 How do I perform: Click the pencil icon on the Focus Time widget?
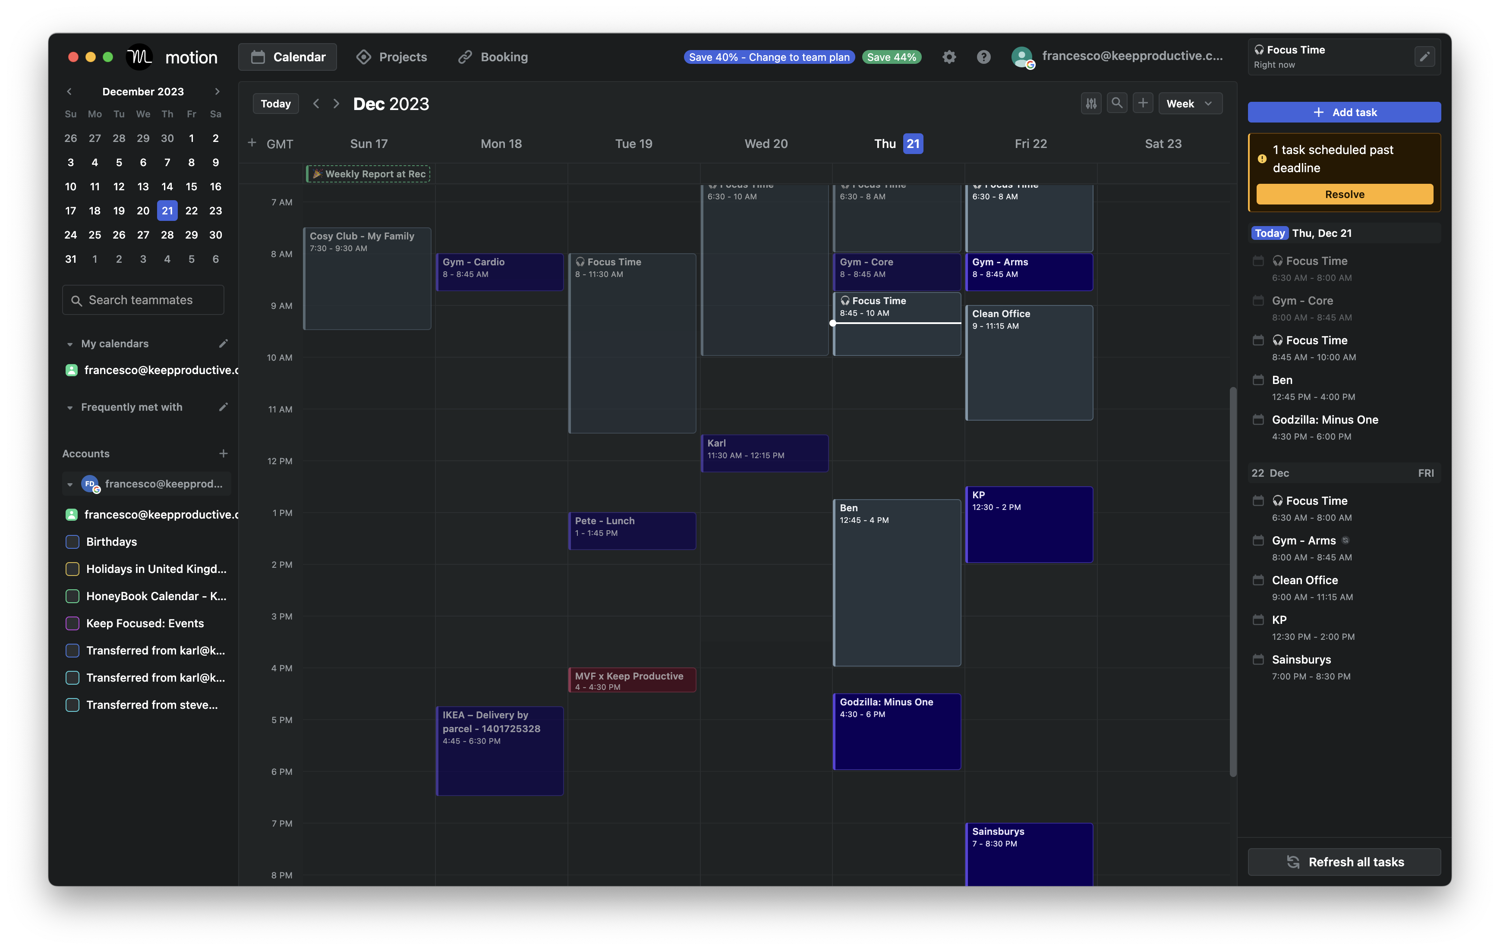(x=1424, y=56)
